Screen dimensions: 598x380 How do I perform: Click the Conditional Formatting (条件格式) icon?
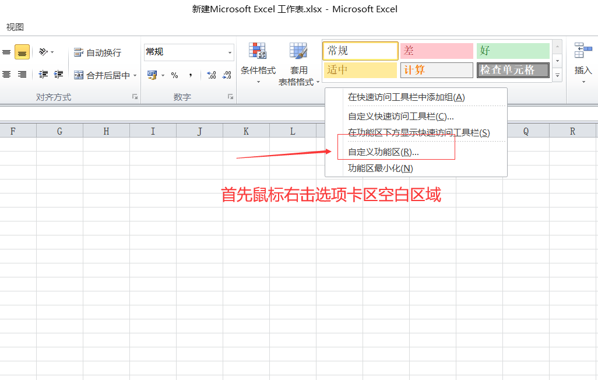point(258,50)
